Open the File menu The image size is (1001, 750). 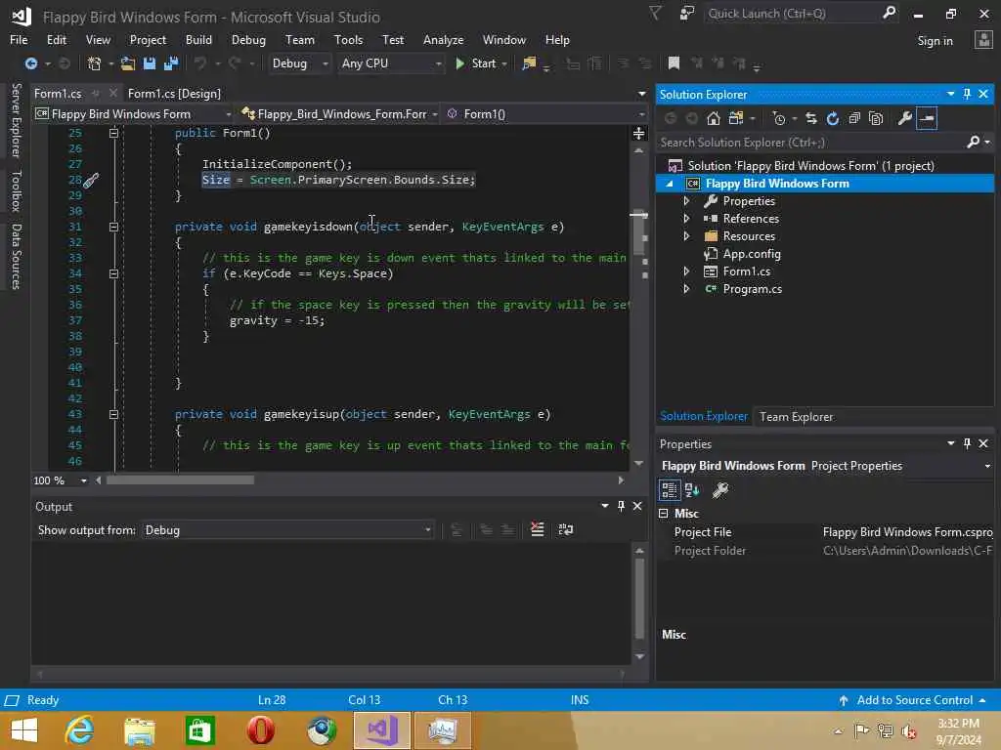click(x=19, y=39)
